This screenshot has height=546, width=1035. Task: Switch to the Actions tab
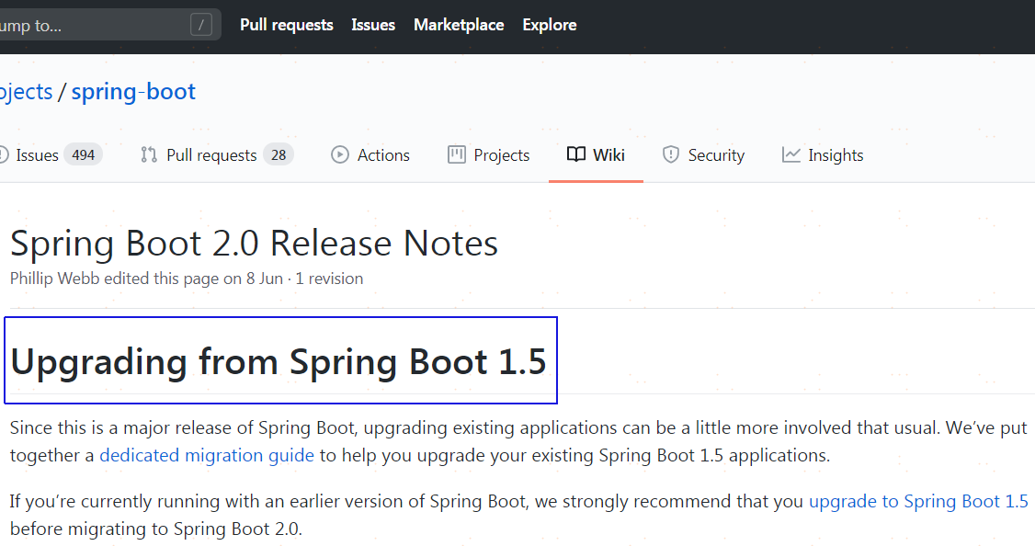pyautogui.click(x=370, y=155)
